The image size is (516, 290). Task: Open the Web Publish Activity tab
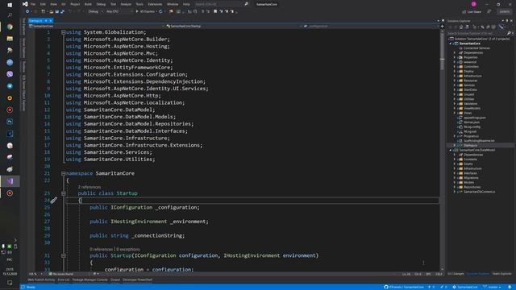point(41,280)
